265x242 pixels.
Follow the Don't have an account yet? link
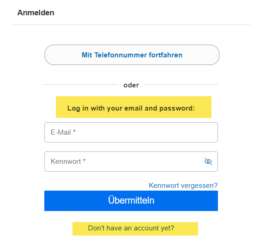tap(131, 228)
